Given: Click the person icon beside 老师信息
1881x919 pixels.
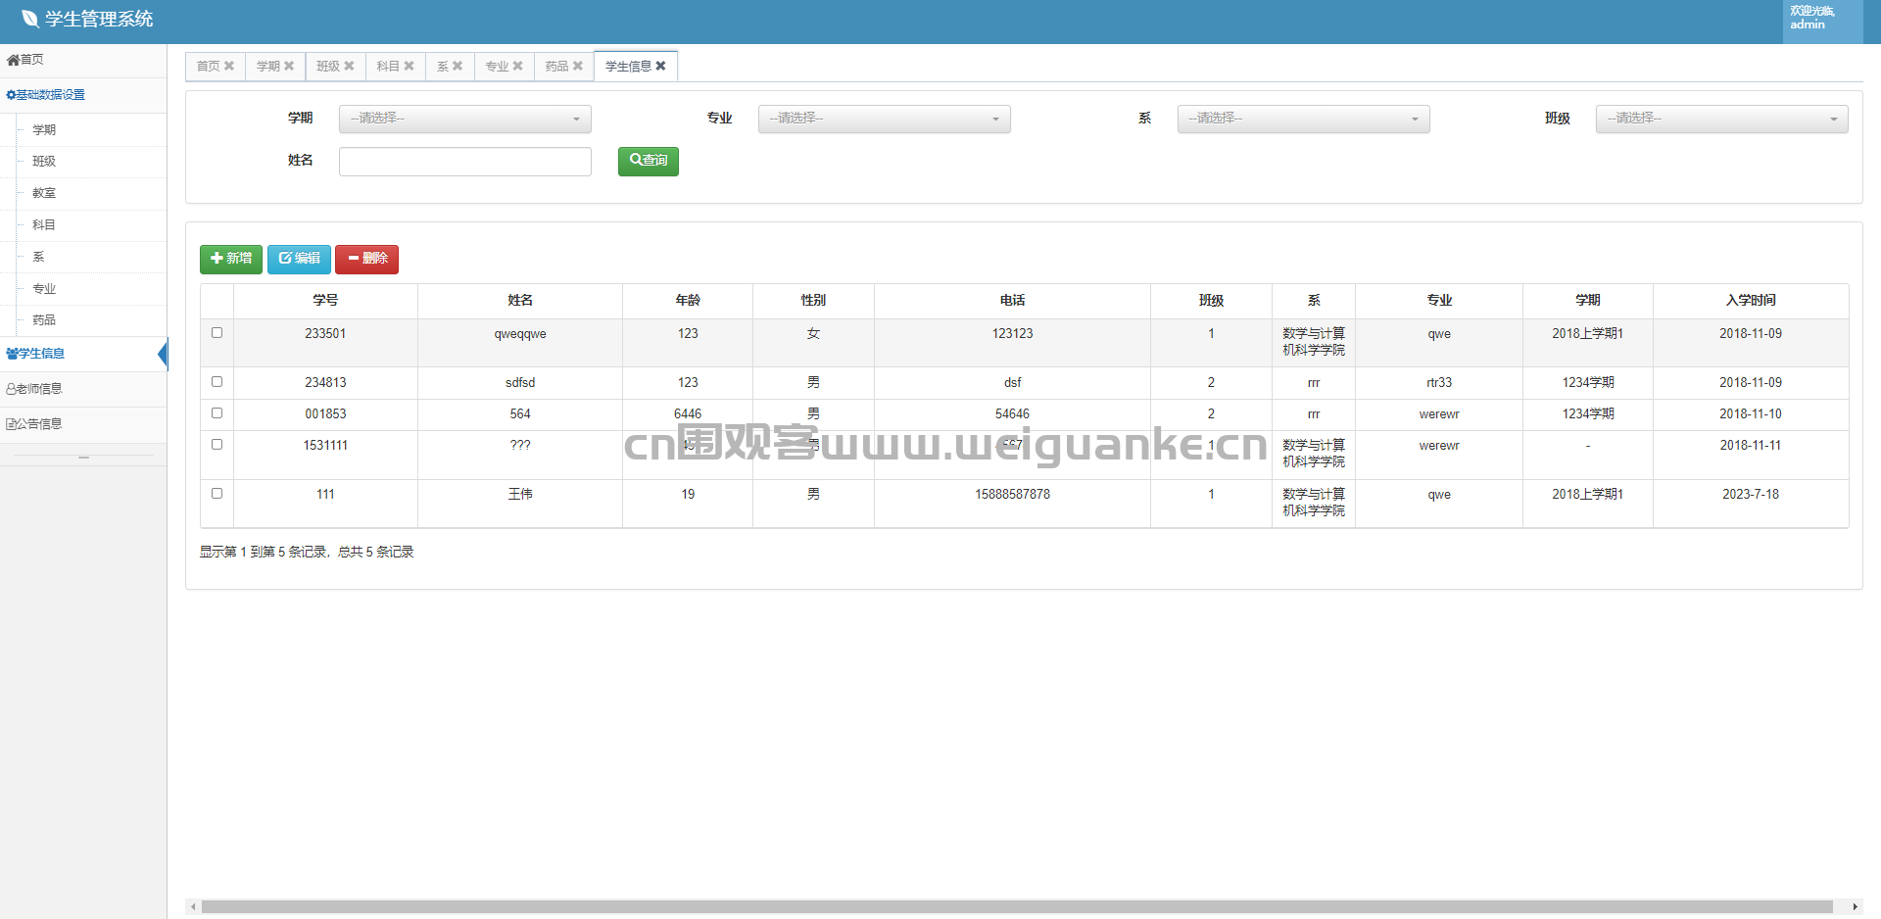Looking at the screenshot, I should click(x=11, y=389).
